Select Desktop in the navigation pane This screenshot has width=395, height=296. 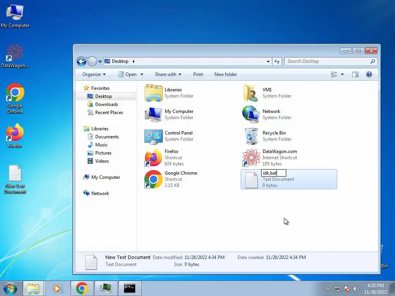pos(106,96)
